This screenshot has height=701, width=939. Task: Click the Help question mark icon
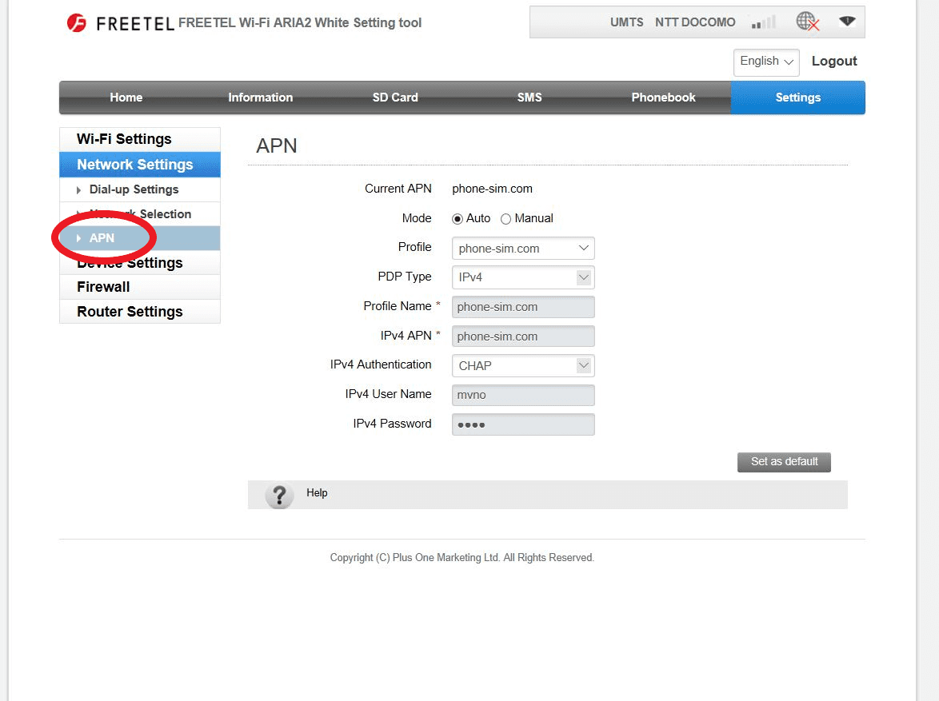(279, 495)
